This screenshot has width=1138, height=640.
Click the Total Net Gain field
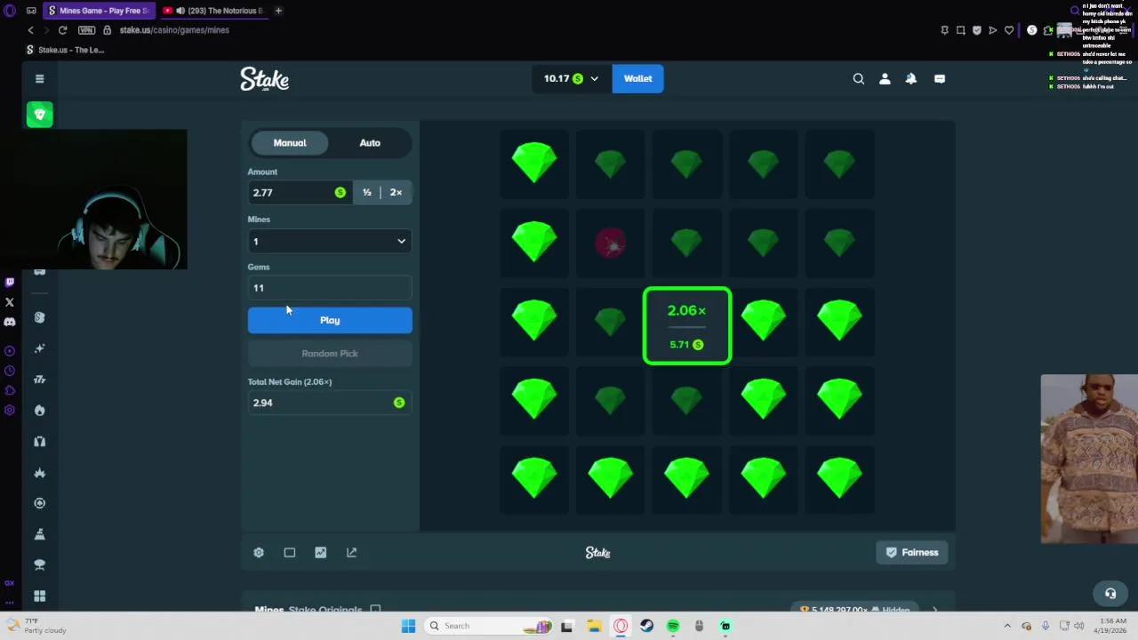click(330, 403)
